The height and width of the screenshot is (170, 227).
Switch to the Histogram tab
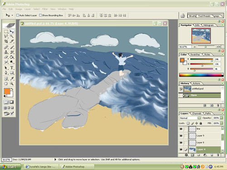tap(208, 25)
